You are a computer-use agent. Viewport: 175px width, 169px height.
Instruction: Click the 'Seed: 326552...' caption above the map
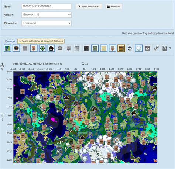coord(38,64)
